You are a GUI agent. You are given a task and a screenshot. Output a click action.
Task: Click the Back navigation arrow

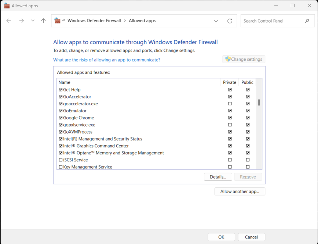[8, 20]
